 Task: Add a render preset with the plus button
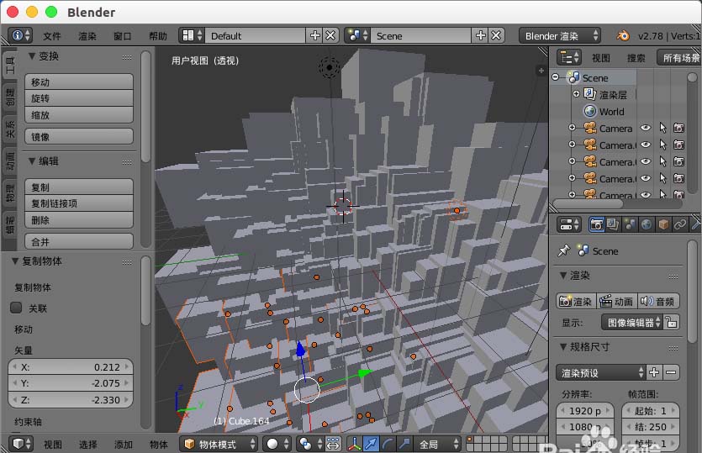click(654, 372)
